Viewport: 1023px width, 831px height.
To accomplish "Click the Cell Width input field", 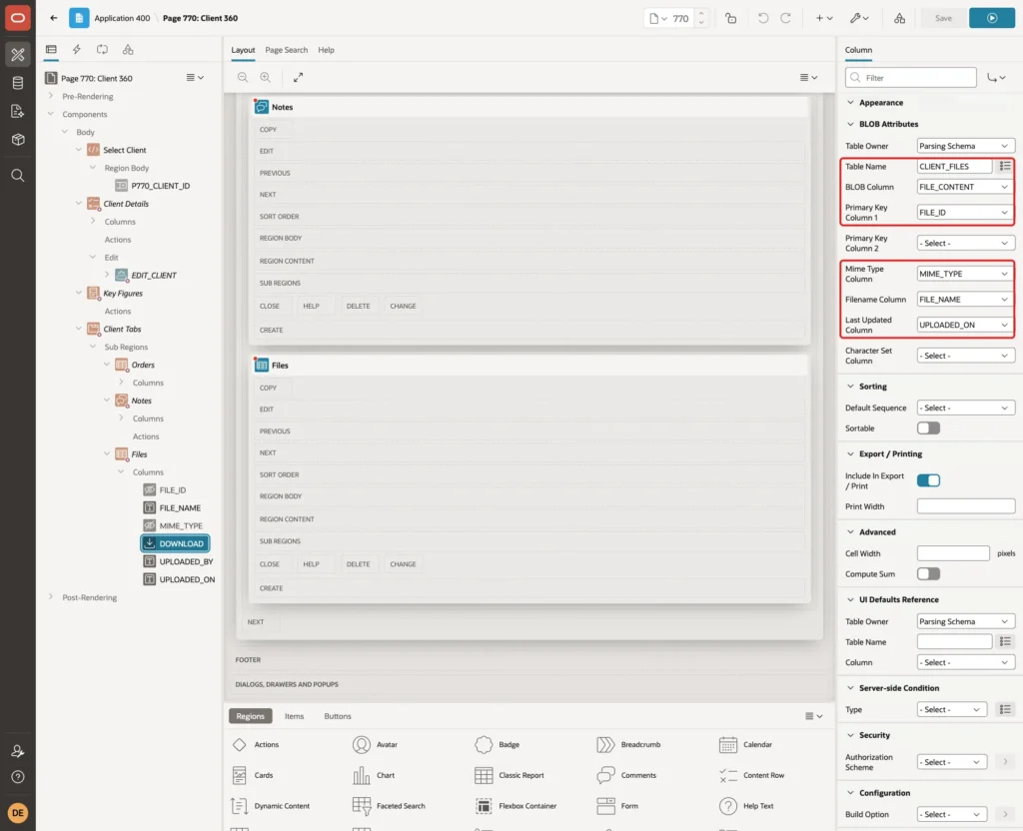I will [953, 553].
